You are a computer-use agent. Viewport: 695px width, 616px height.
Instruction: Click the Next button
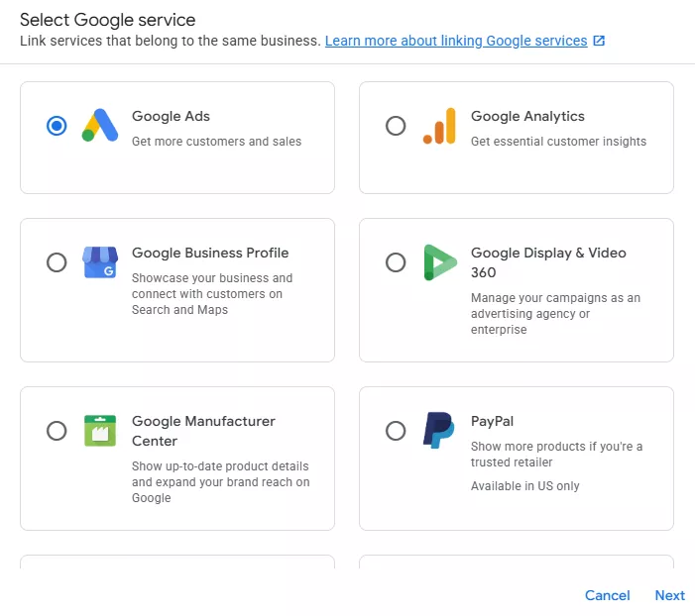point(669,595)
